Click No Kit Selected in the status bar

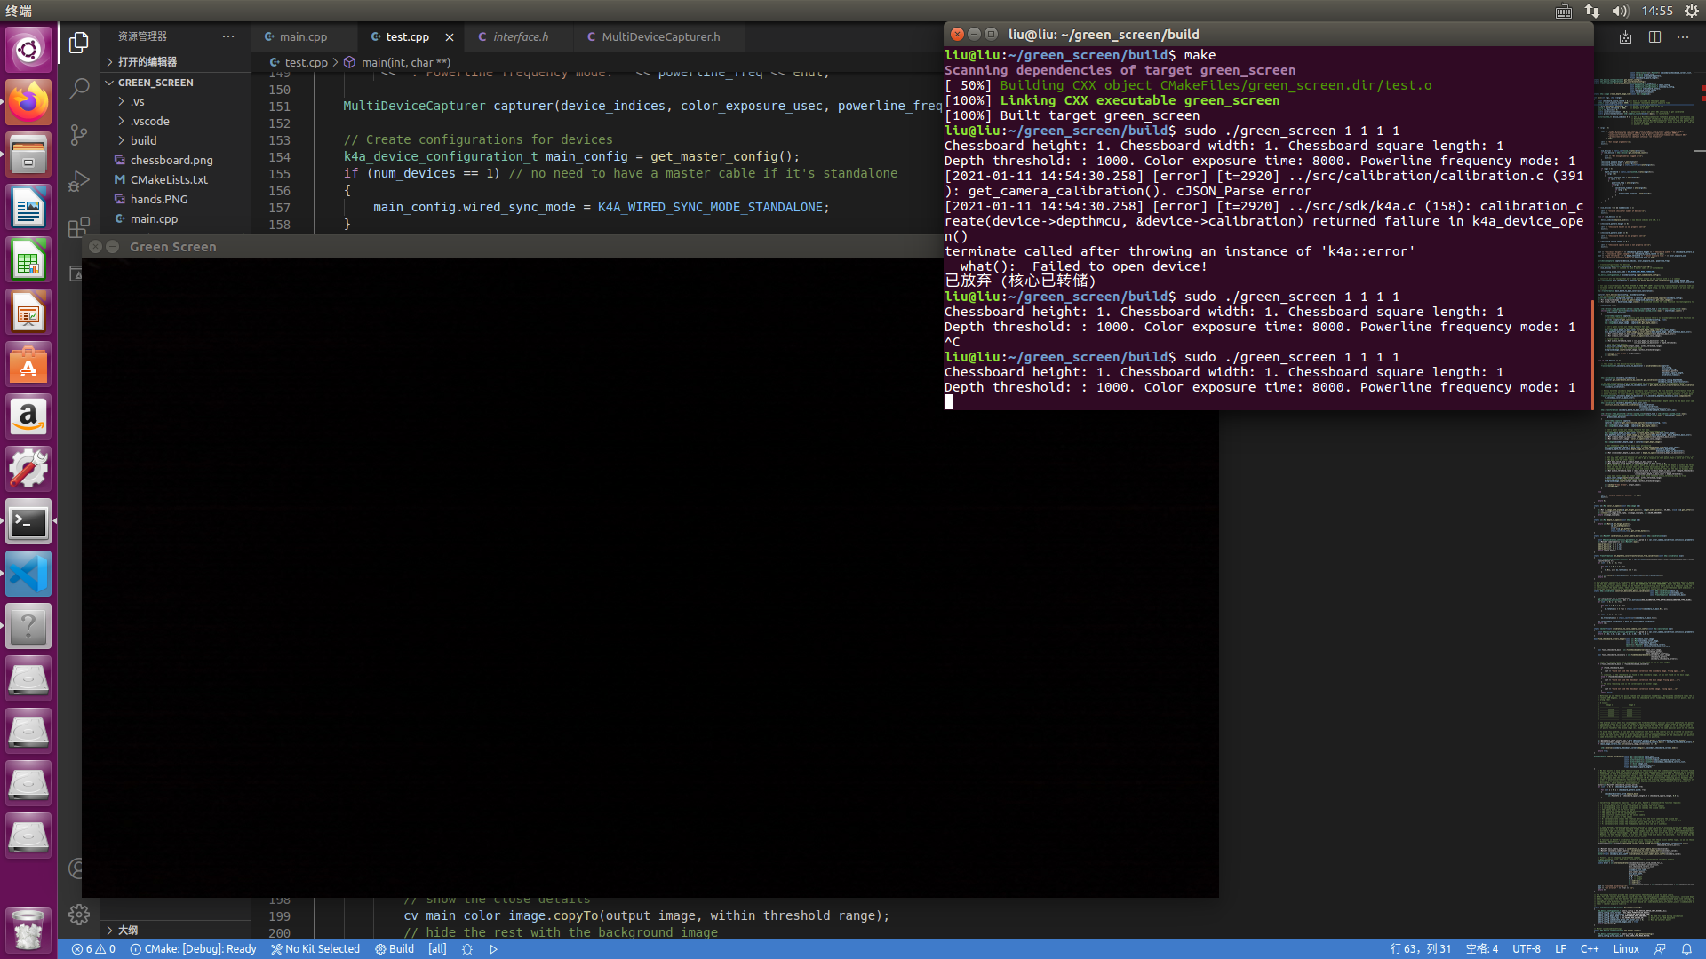pyautogui.click(x=315, y=948)
